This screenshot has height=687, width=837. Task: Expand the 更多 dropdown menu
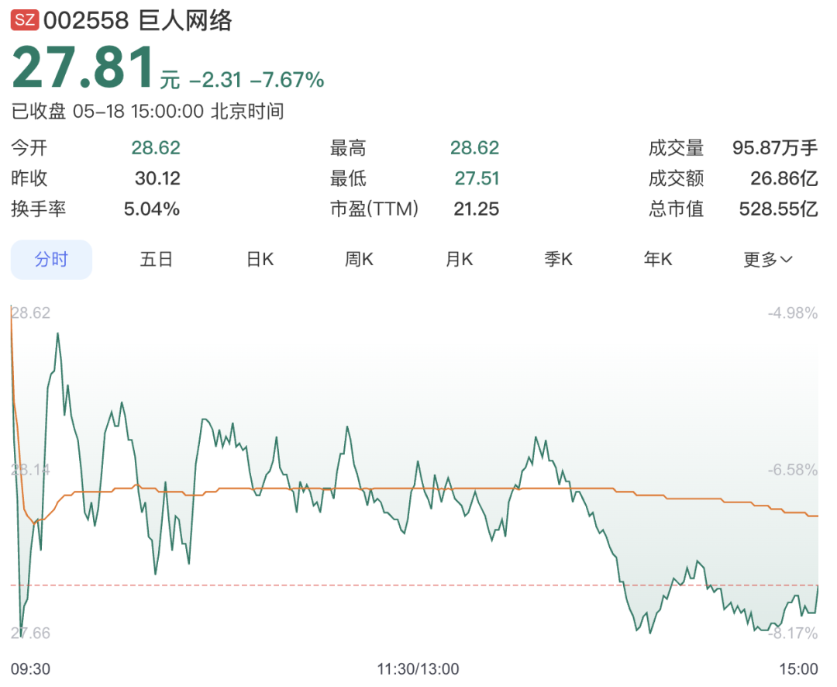tap(767, 261)
